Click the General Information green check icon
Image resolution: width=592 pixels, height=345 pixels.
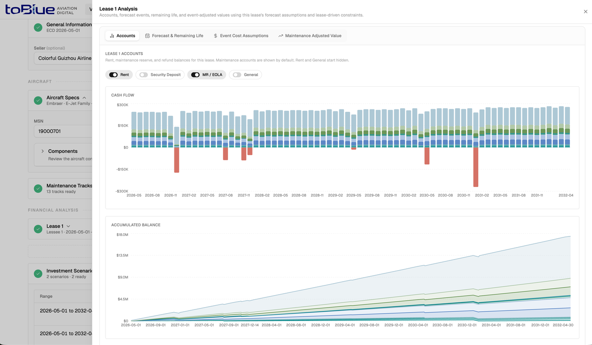pyautogui.click(x=38, y=27)
